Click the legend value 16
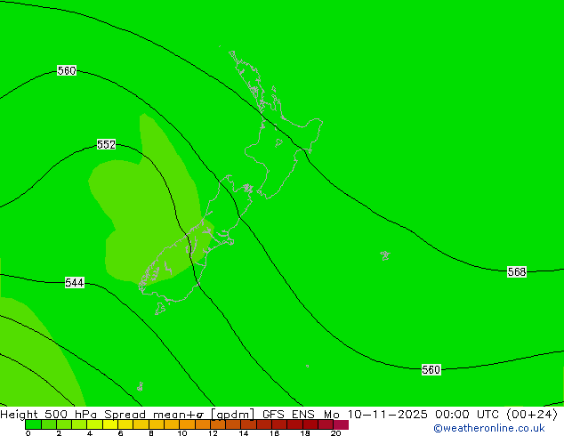This screenshot has height=436, width=564. pos(275,433)
